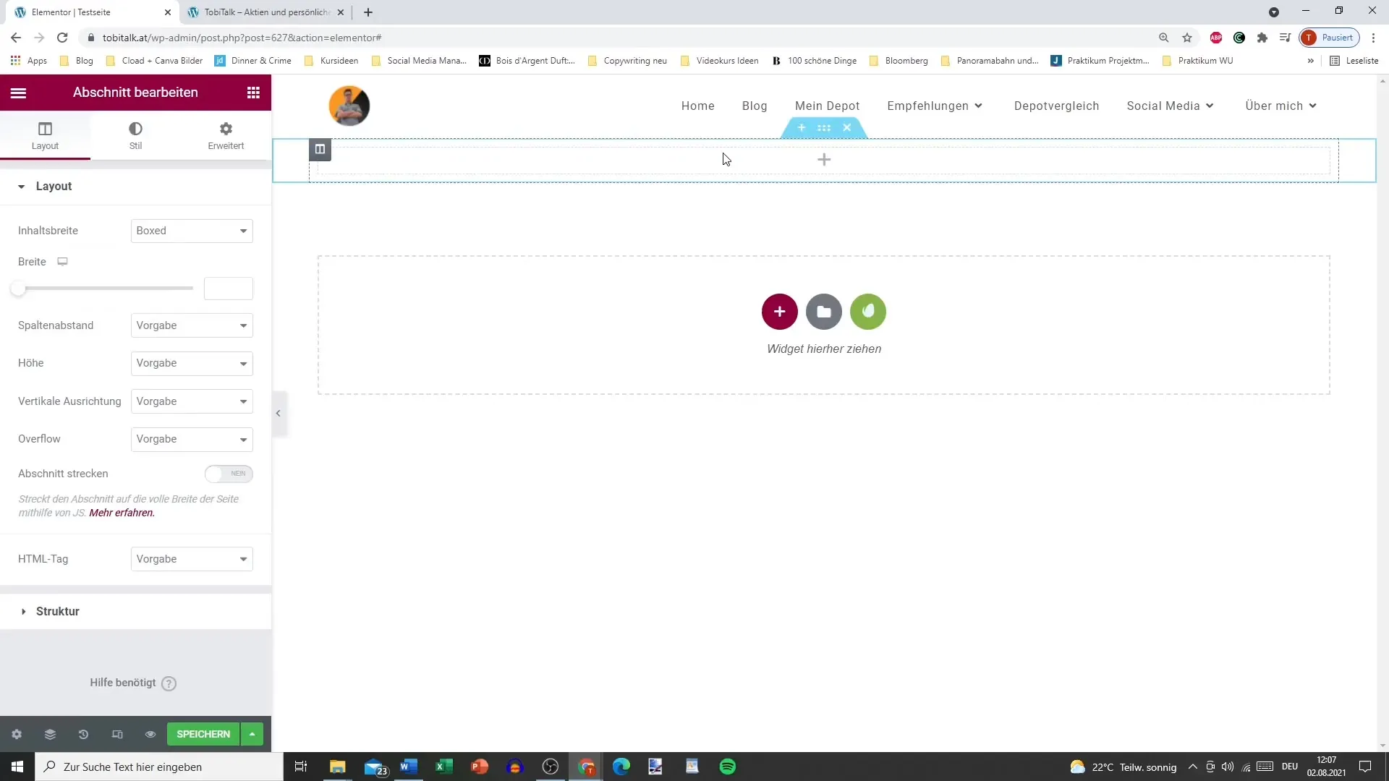This screenshot has width=1389, height=781.
Task: Click the browser reload button
Action: pyautogui.click(x=62, y=38)
